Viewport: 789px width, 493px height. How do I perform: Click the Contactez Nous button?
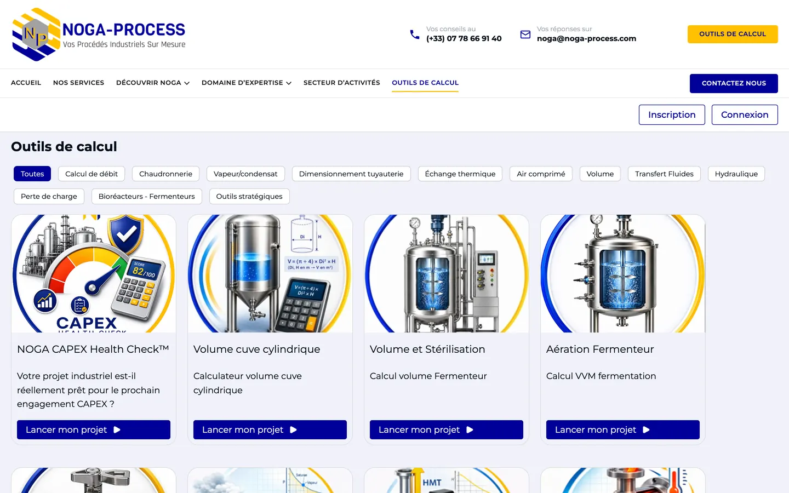pos(734,83)
